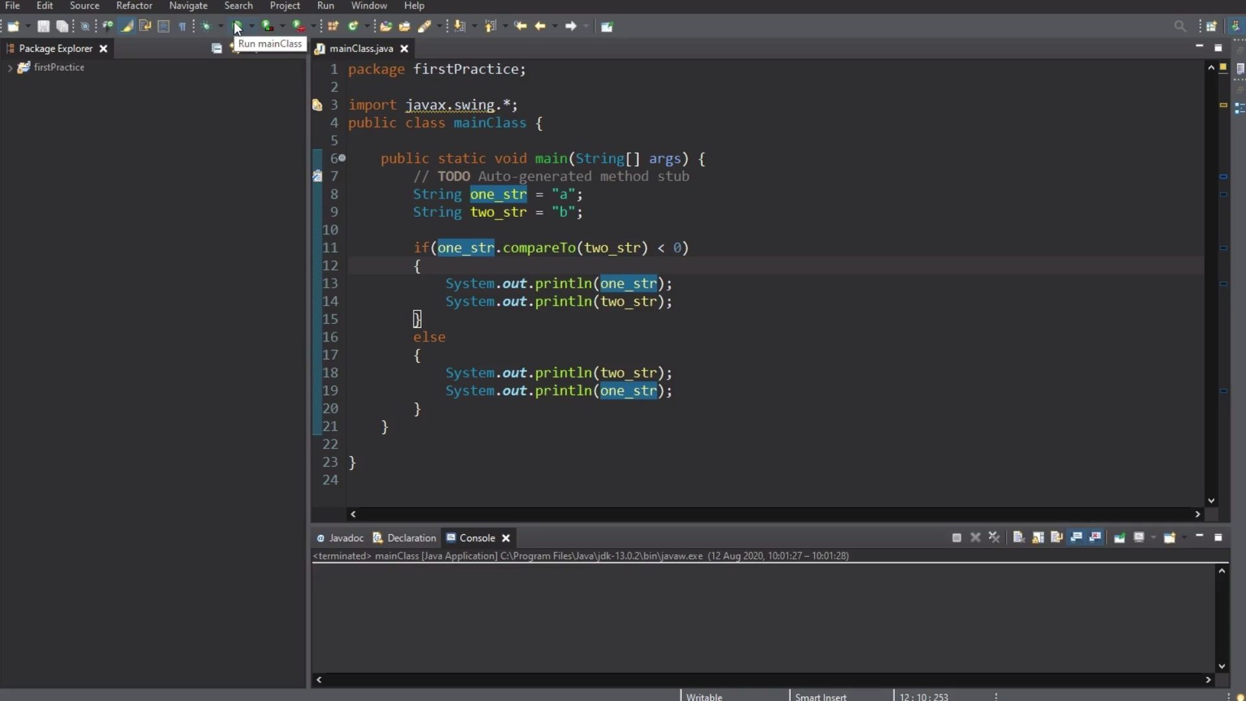1246x701 pixels.
Task: Toggle Scroll Lock in the Console
Action: (1038, 537)
